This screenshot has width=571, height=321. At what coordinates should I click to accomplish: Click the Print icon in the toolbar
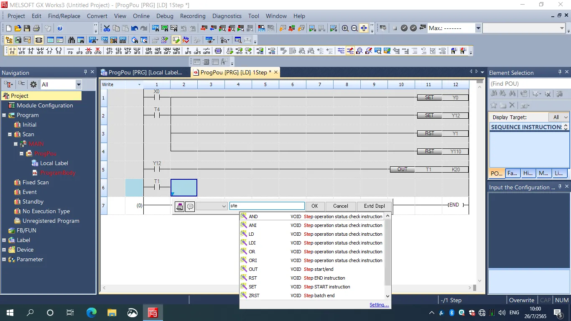pos(36,28)
